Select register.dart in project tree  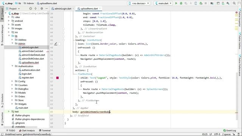coord(28,77)
